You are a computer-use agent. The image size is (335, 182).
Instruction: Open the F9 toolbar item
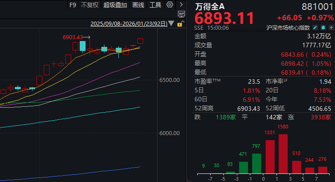[73, 5]
